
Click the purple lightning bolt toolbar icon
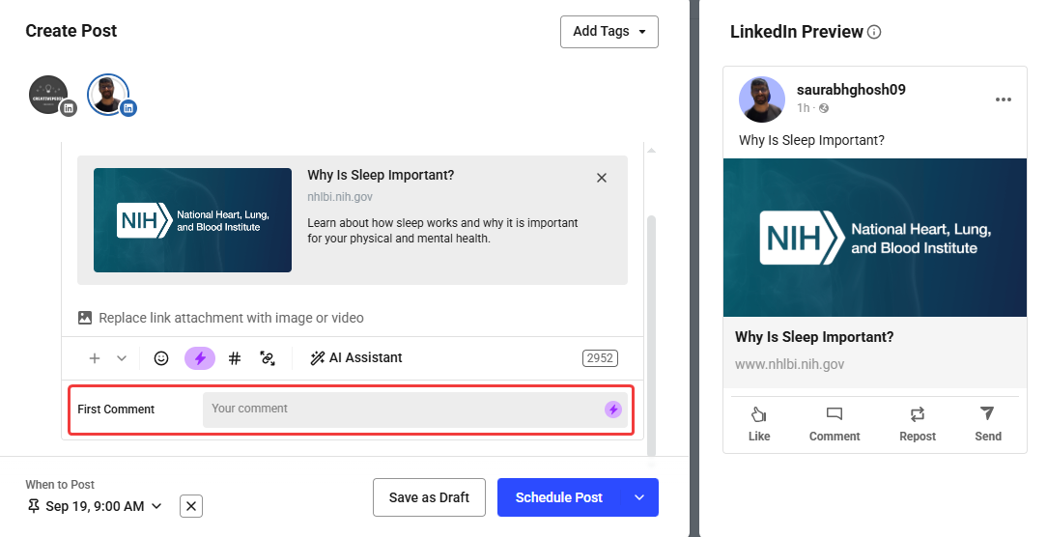click(200, 358)
